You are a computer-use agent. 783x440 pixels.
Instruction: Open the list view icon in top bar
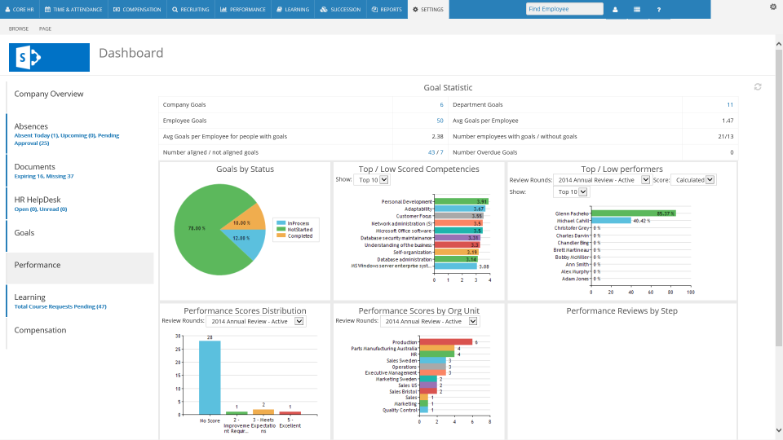tap(637, 10)
